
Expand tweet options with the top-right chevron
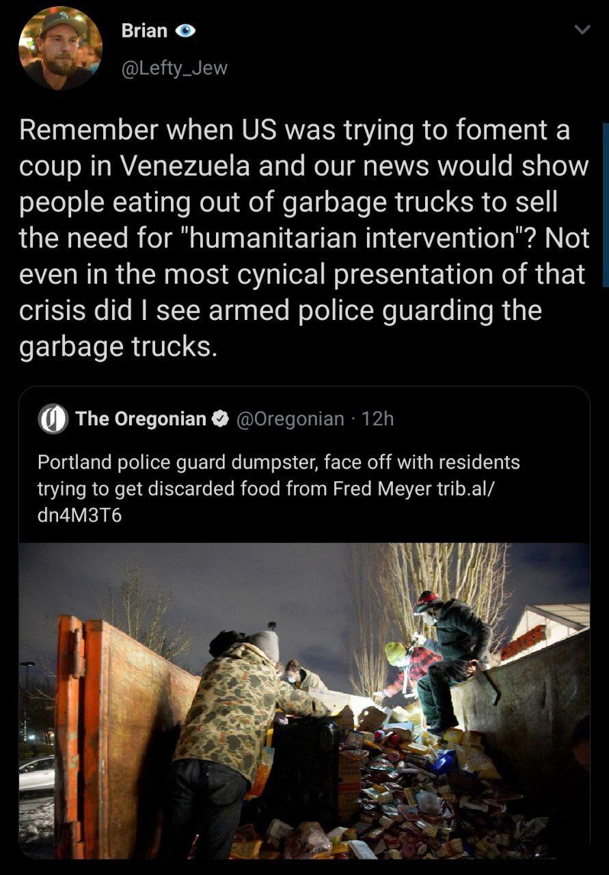[x=582, y=30]
